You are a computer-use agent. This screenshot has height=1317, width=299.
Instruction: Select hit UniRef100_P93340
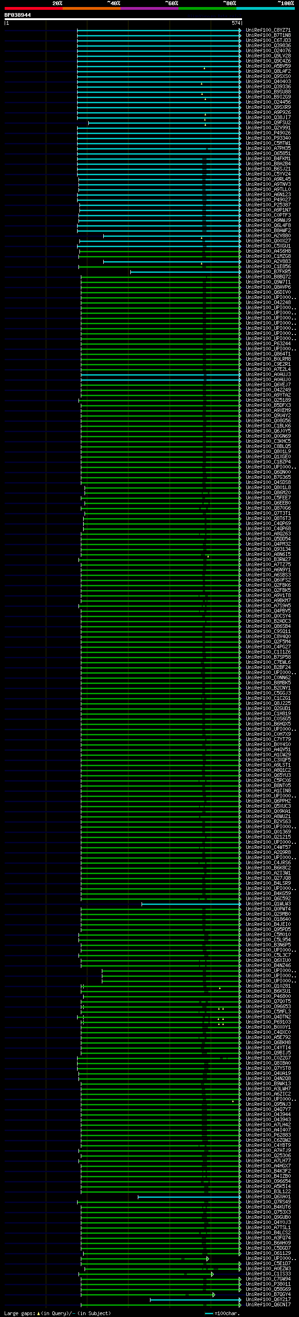tap(268, 138)
